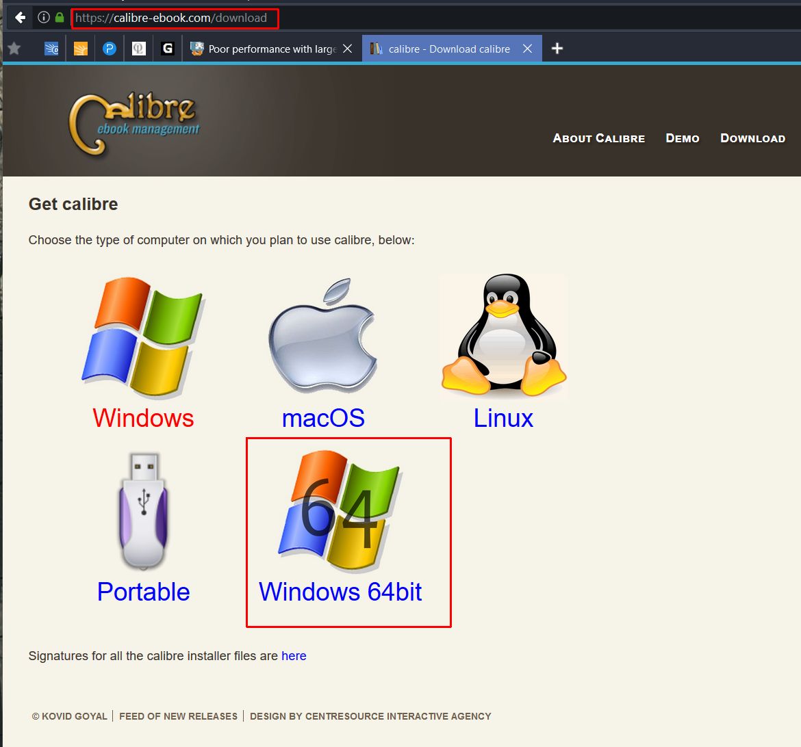Open the Demo nav item
This screenshot has height=747, width=801.
pos(683,138)
